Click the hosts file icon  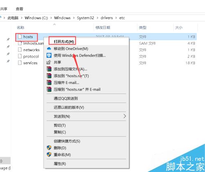click(x=20, y=37)
